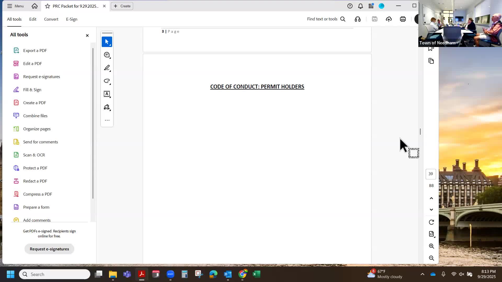Select the arrow selection tool
The image size is (502, 282).
pos(107,42)
